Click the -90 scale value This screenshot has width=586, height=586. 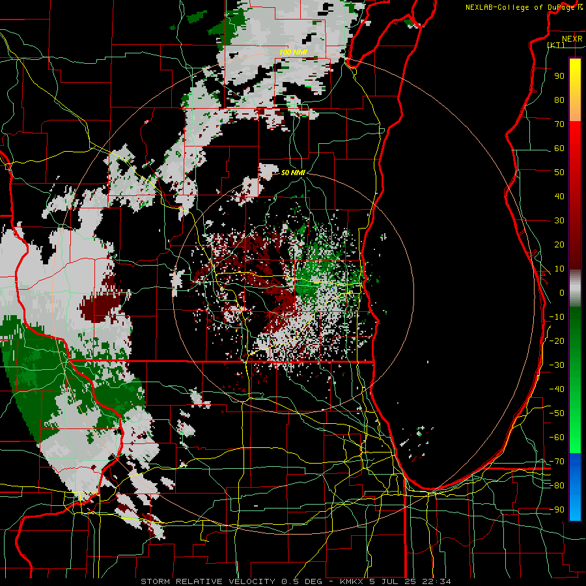(557, 510)
